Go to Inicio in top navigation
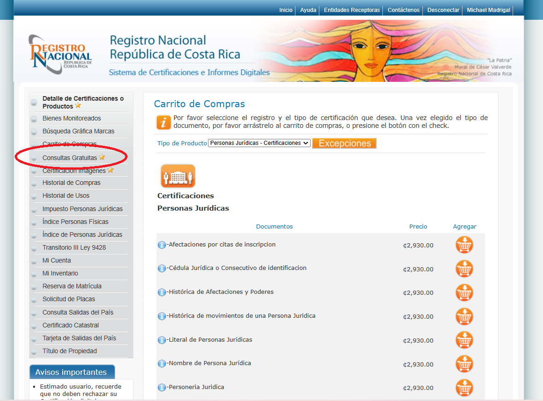This screenshot has height=401, width=543. [286, 10]
